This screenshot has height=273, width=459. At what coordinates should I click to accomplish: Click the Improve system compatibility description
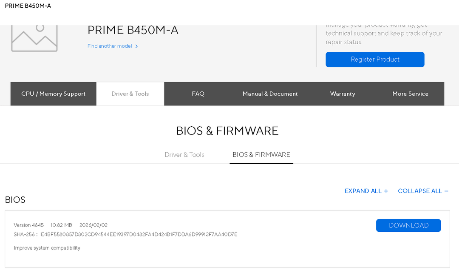47,248
